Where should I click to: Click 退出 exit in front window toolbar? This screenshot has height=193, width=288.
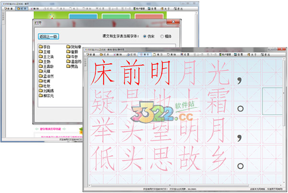click(x=265, y=55)
